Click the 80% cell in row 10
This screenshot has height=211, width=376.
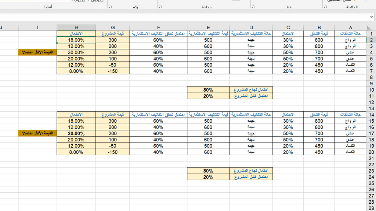point(208,90)
